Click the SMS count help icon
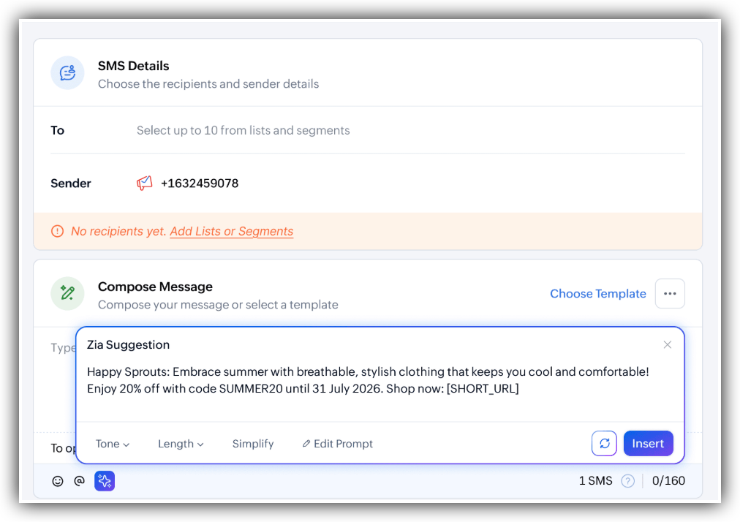This screenshot has height=522, width=740. (627, 481)
